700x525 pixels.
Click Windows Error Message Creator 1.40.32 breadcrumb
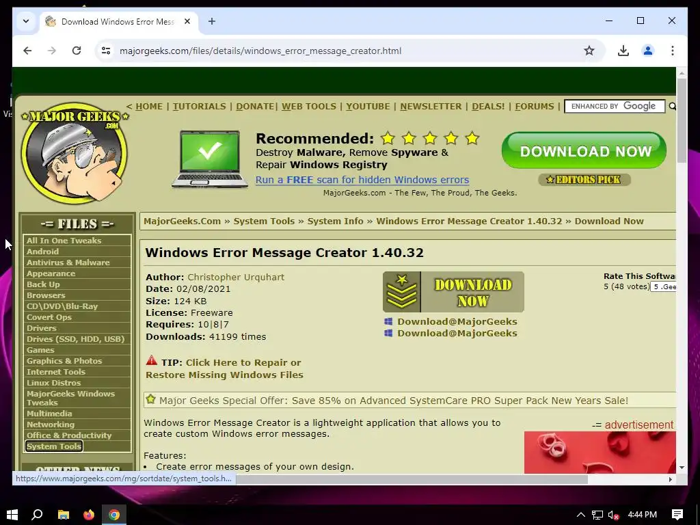[469, 221]
